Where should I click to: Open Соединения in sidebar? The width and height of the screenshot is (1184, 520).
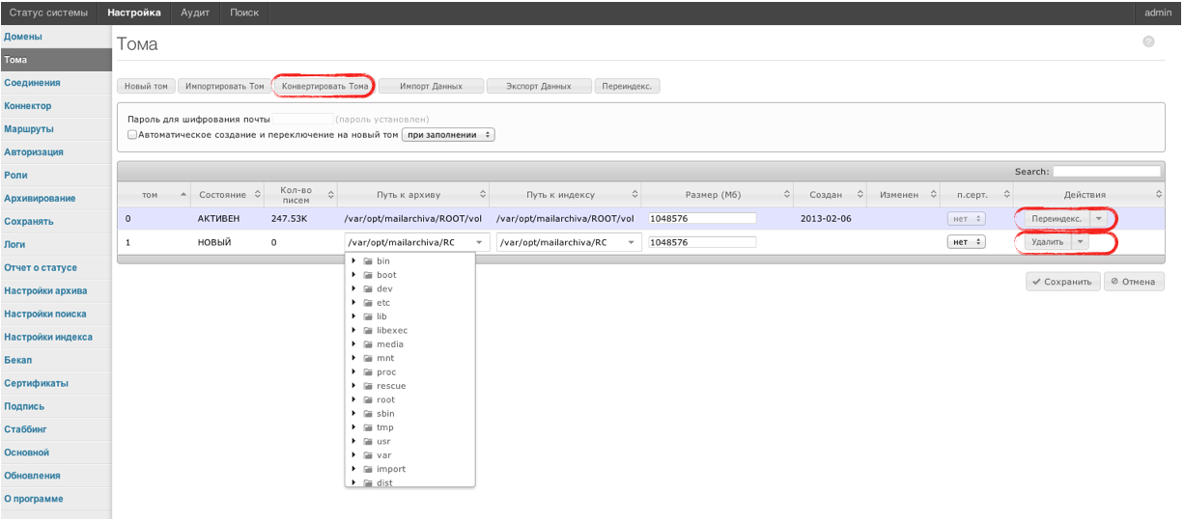(55, 83)
